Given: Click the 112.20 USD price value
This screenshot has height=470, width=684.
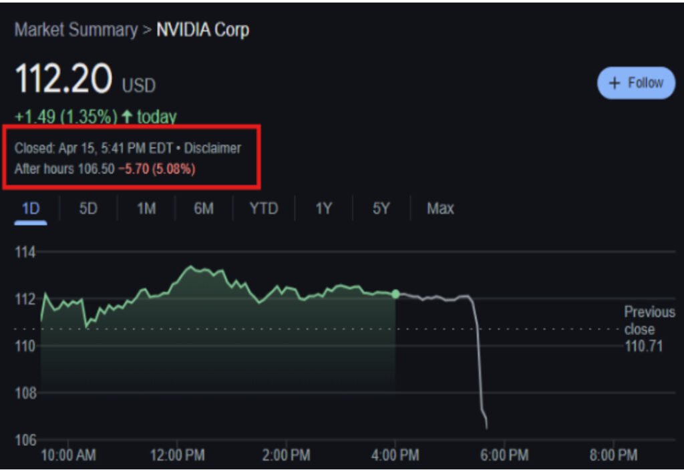Looking at the screenshot, I should point(64,80).
